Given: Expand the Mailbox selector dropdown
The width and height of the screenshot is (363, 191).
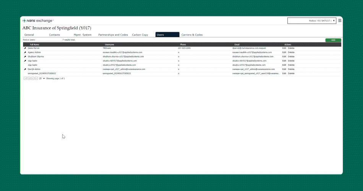Looking at the screenshot, I should tap(334, 21).
